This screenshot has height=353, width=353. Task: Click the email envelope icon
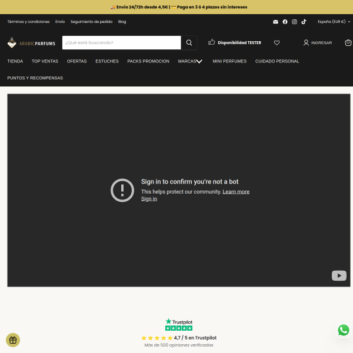[275, 22]
